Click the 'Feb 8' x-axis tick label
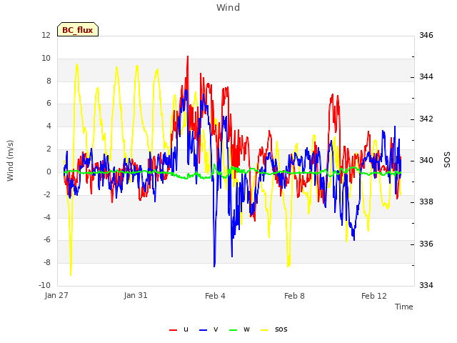The height and width of the screenshot is (343, 457). (x=294, y=296)
